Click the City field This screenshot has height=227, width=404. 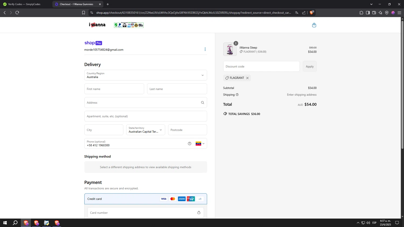[104, 130]
